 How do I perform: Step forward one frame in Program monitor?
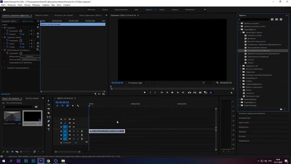(178, 92)
